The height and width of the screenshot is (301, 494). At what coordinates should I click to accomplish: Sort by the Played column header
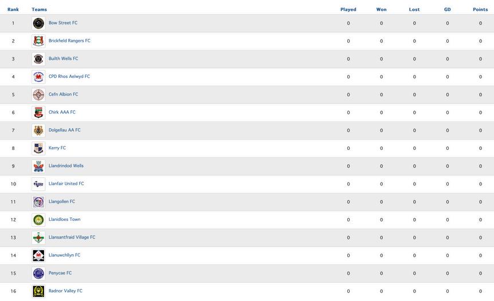pos(348,9)
